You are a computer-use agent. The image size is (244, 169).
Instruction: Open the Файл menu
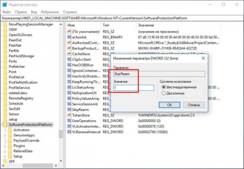(x=7, y=12)
